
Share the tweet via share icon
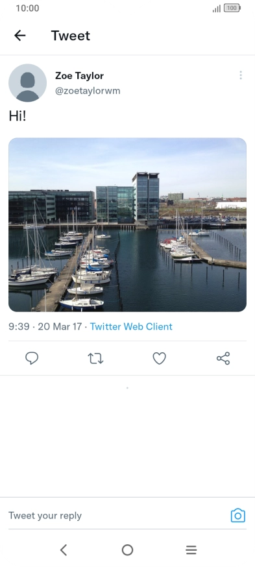(x=223, y=358)
